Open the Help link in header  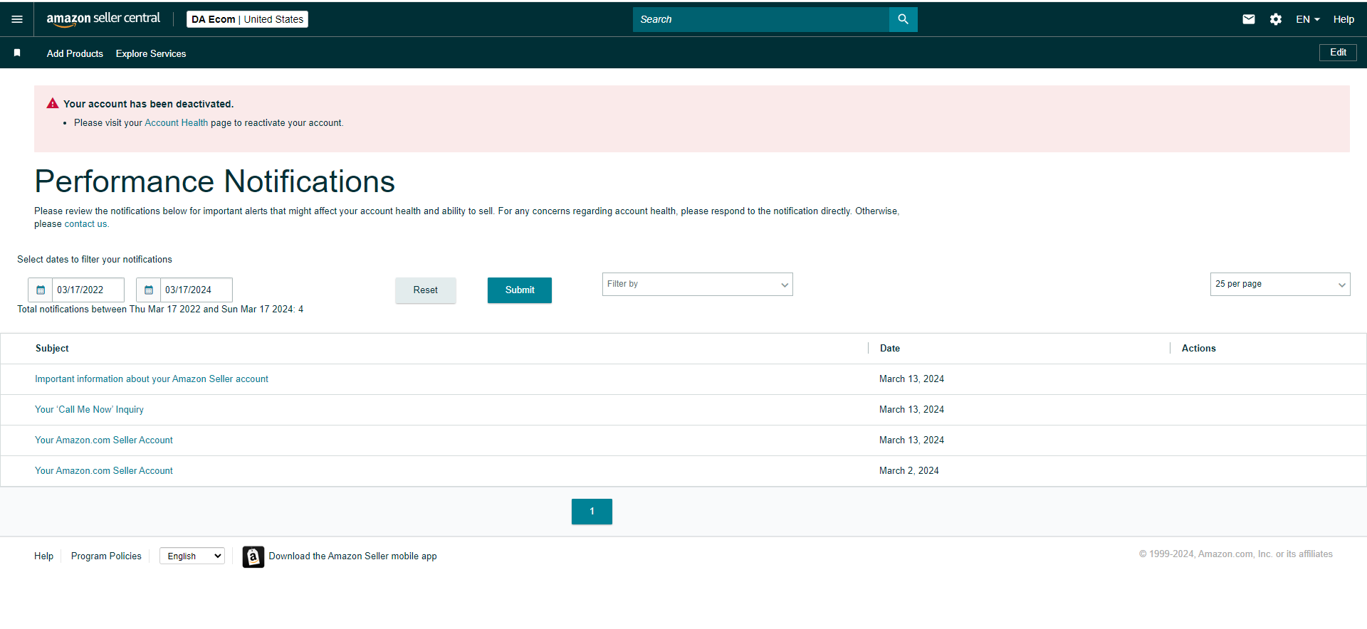(x=1344, y=19)
